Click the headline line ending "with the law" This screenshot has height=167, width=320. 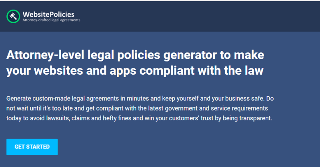(135, 71)
